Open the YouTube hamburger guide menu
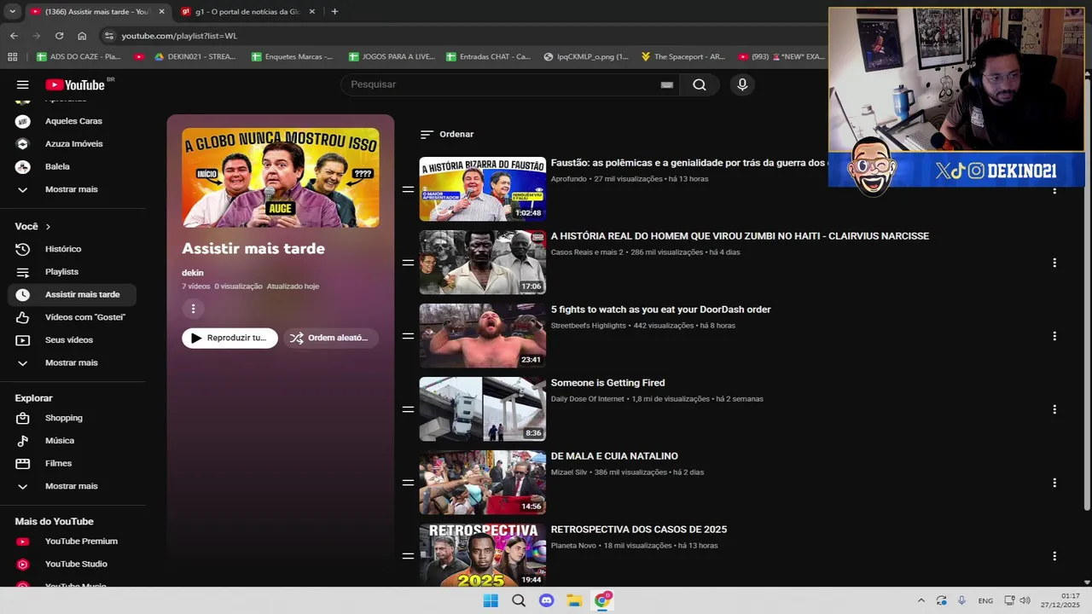The image size is (1092, 614). click(x=23, y=84)
